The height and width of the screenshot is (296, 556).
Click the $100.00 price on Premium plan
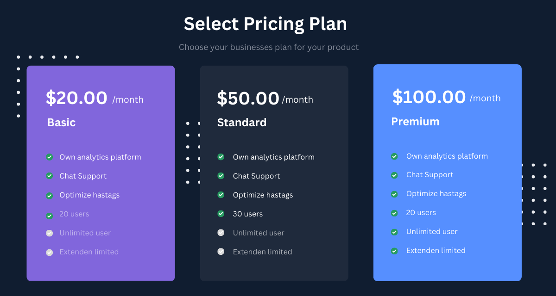(x=428, y=97)
